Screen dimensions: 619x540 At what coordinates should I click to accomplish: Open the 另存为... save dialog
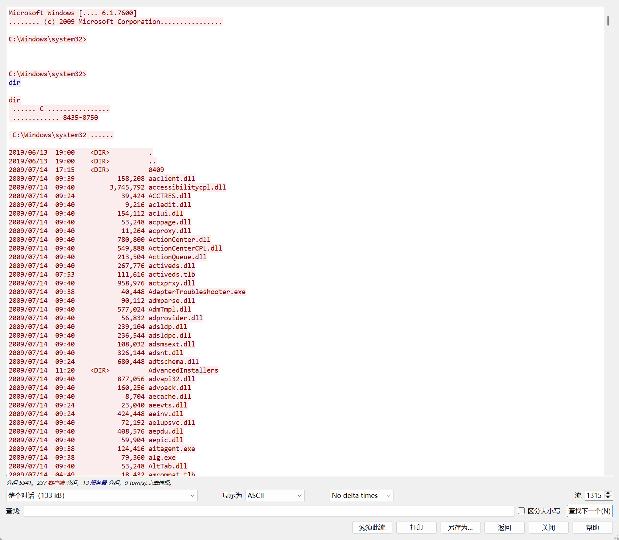tap(460, 527)
